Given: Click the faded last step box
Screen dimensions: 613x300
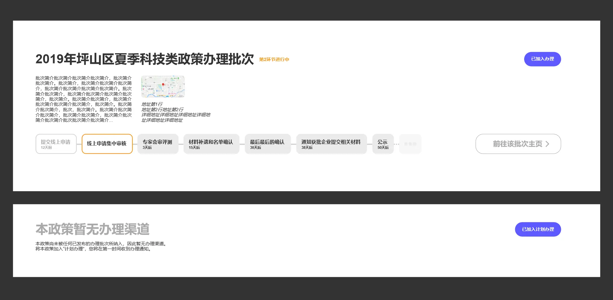Looking at the screenshot, I should pyautogui.click(x=410, y=144).
